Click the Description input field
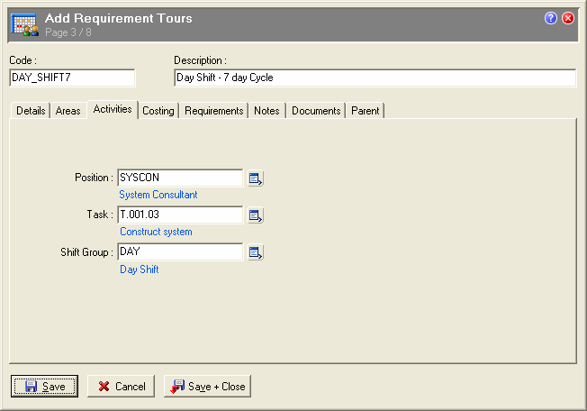 [375, 78]
